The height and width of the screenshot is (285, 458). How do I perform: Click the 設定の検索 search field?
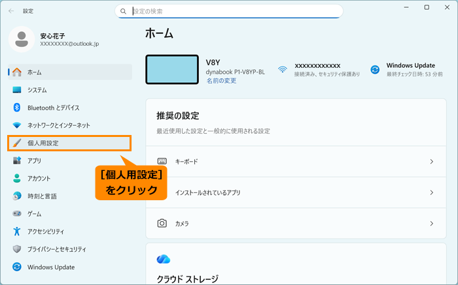(x=229, y=11)
